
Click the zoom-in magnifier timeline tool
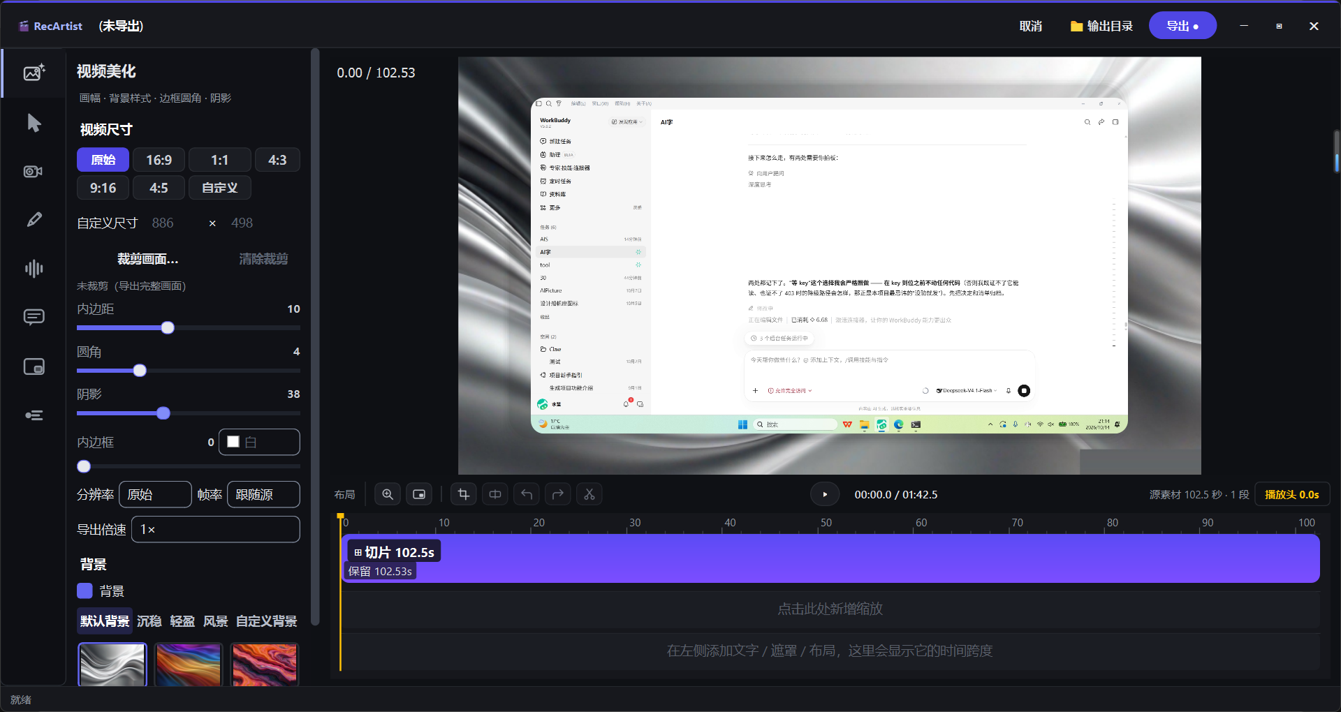coord(388,494)
